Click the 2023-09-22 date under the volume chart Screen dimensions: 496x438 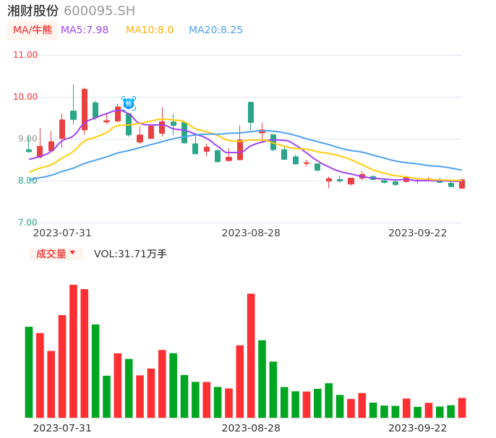point(418,428)
